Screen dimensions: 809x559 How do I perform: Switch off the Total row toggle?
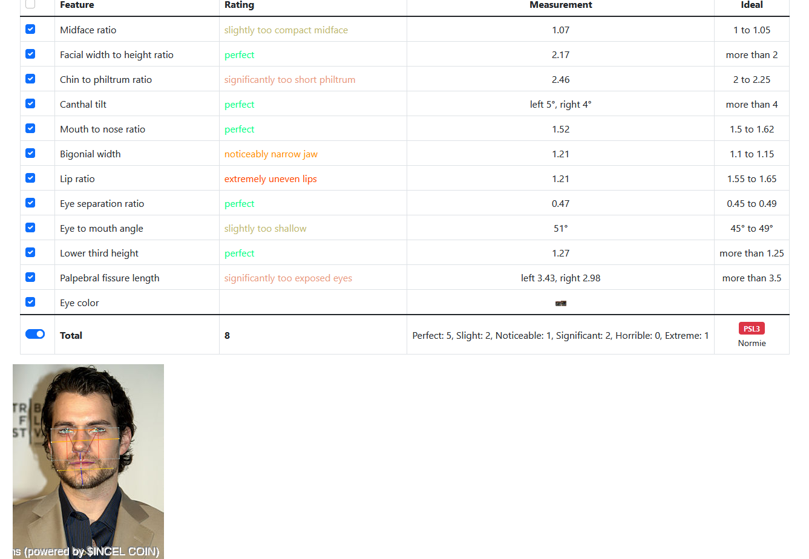coord(35,334)
